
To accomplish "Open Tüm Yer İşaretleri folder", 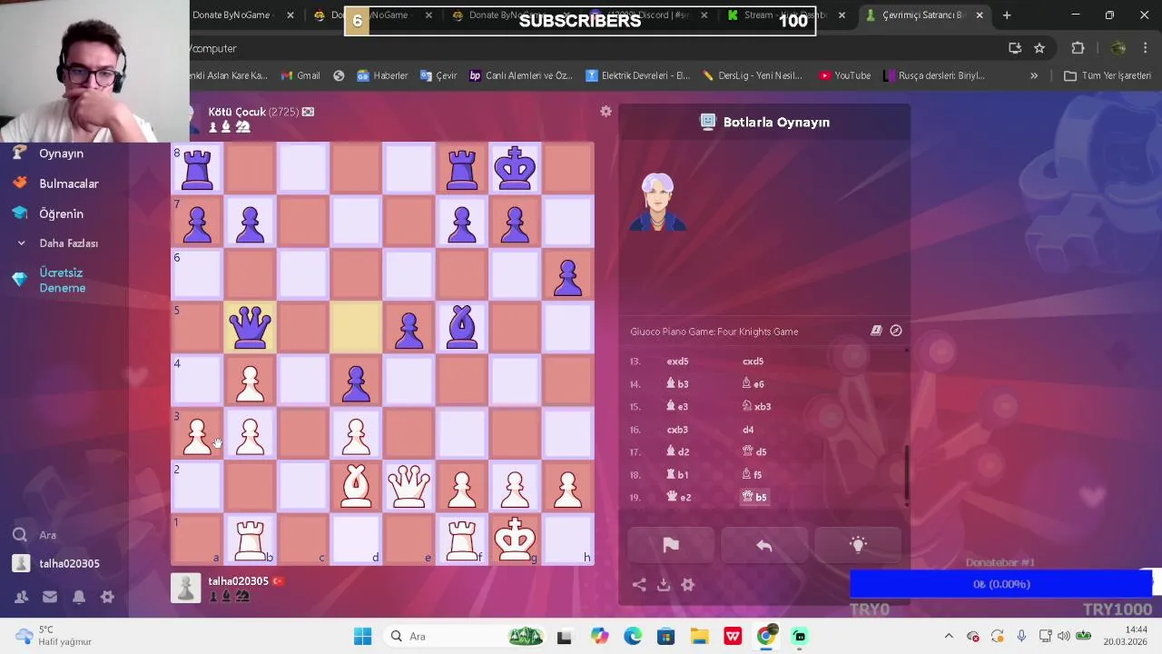I will (x=1108, y=75).
